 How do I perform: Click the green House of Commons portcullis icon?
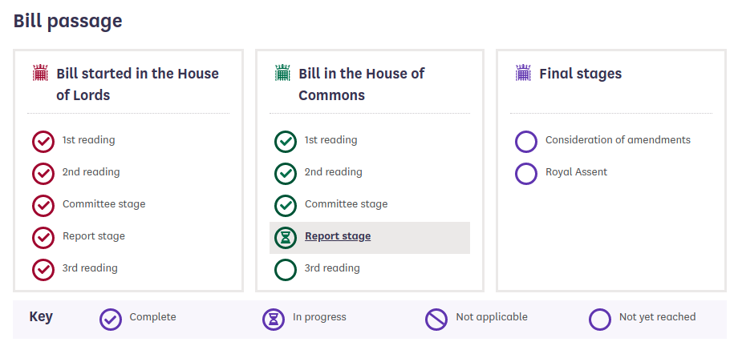tap(282, 73)
